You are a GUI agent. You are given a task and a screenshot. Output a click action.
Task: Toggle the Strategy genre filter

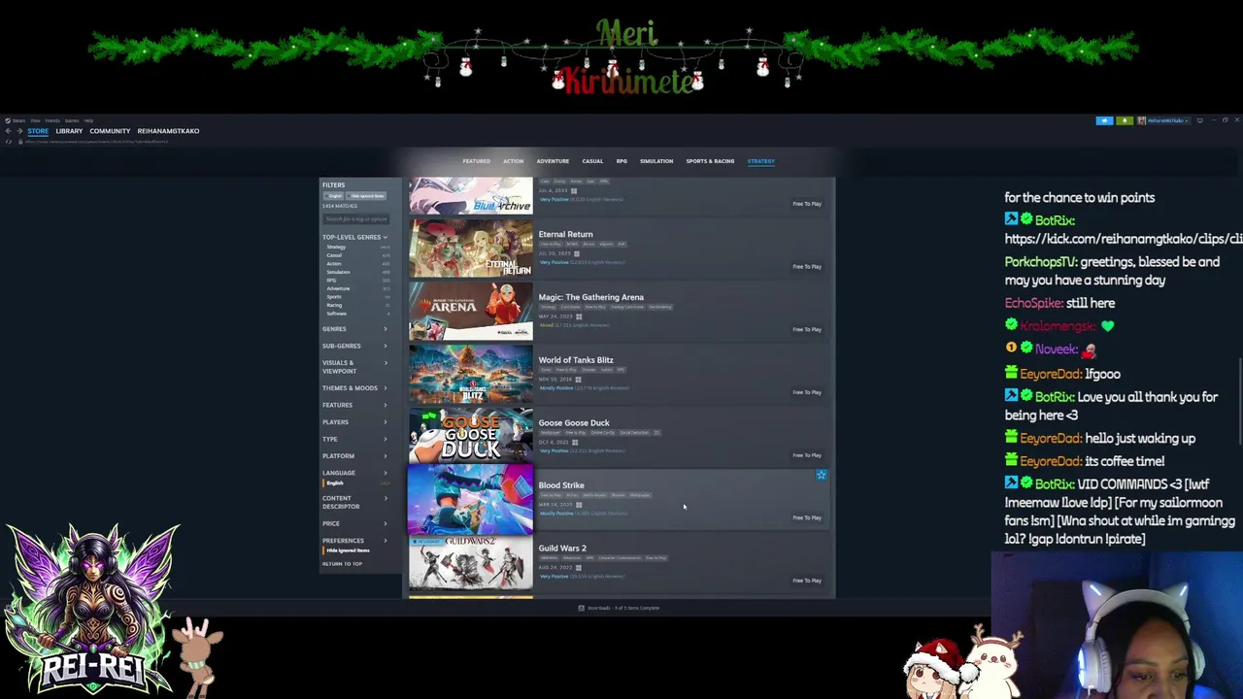[x=336, y=248]
